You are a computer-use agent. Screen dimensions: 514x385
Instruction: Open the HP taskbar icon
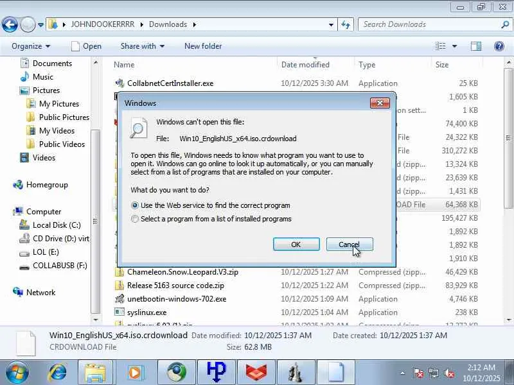click(x=217, y=373)
